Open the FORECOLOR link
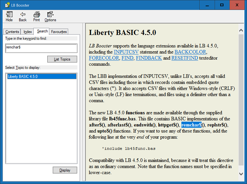 click(104, 58)
